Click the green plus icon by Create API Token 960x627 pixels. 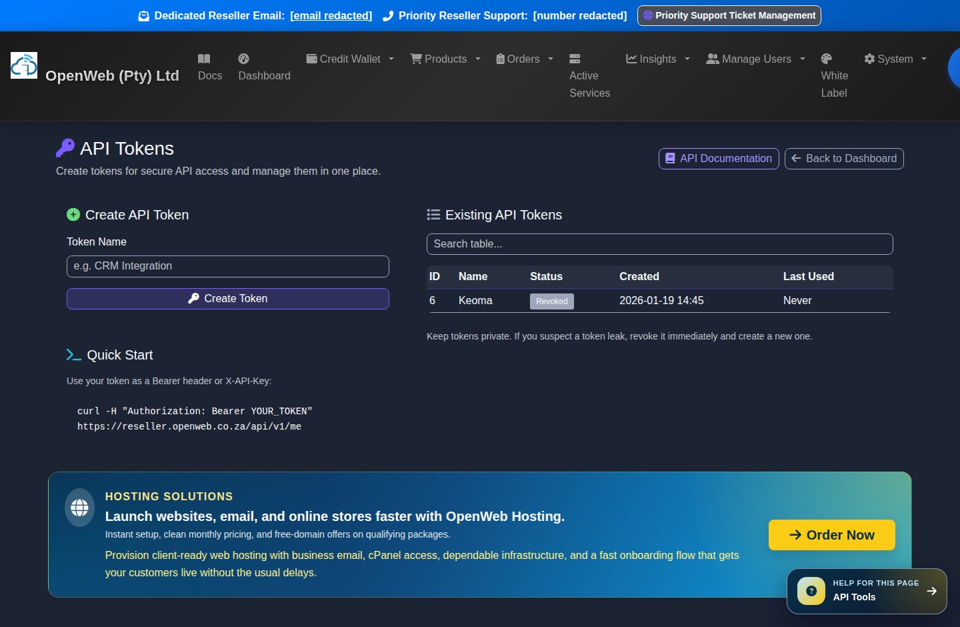[73, 215]
